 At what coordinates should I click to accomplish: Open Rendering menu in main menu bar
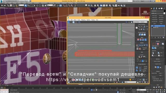coord(51,3)
